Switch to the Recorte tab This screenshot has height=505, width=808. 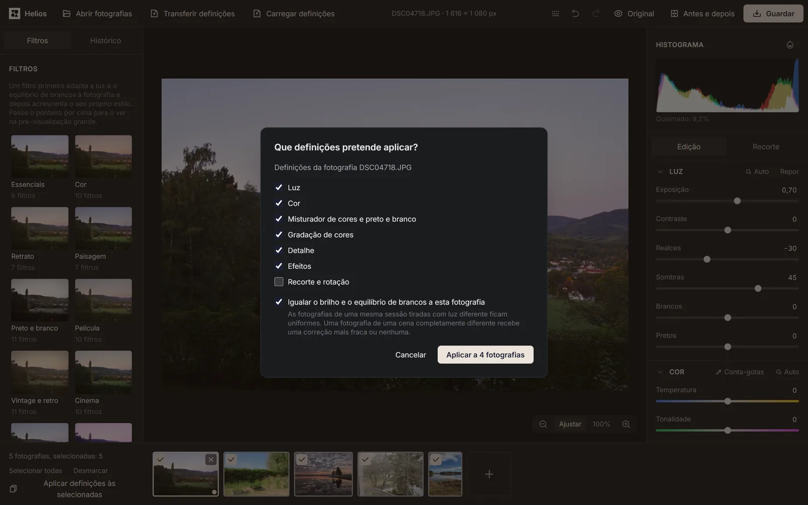point(766,146)
